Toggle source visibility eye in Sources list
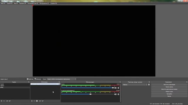 click(58, 84)
